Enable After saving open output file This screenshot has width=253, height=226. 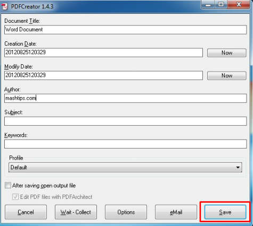pyautogui.click(x=8, y=186)
